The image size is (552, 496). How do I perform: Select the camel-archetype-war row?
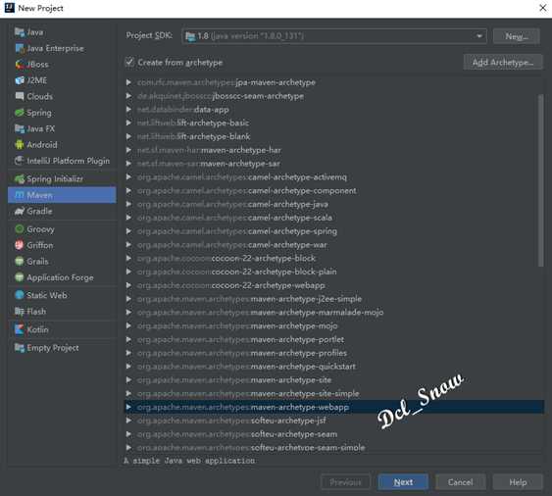click(334, 245)
